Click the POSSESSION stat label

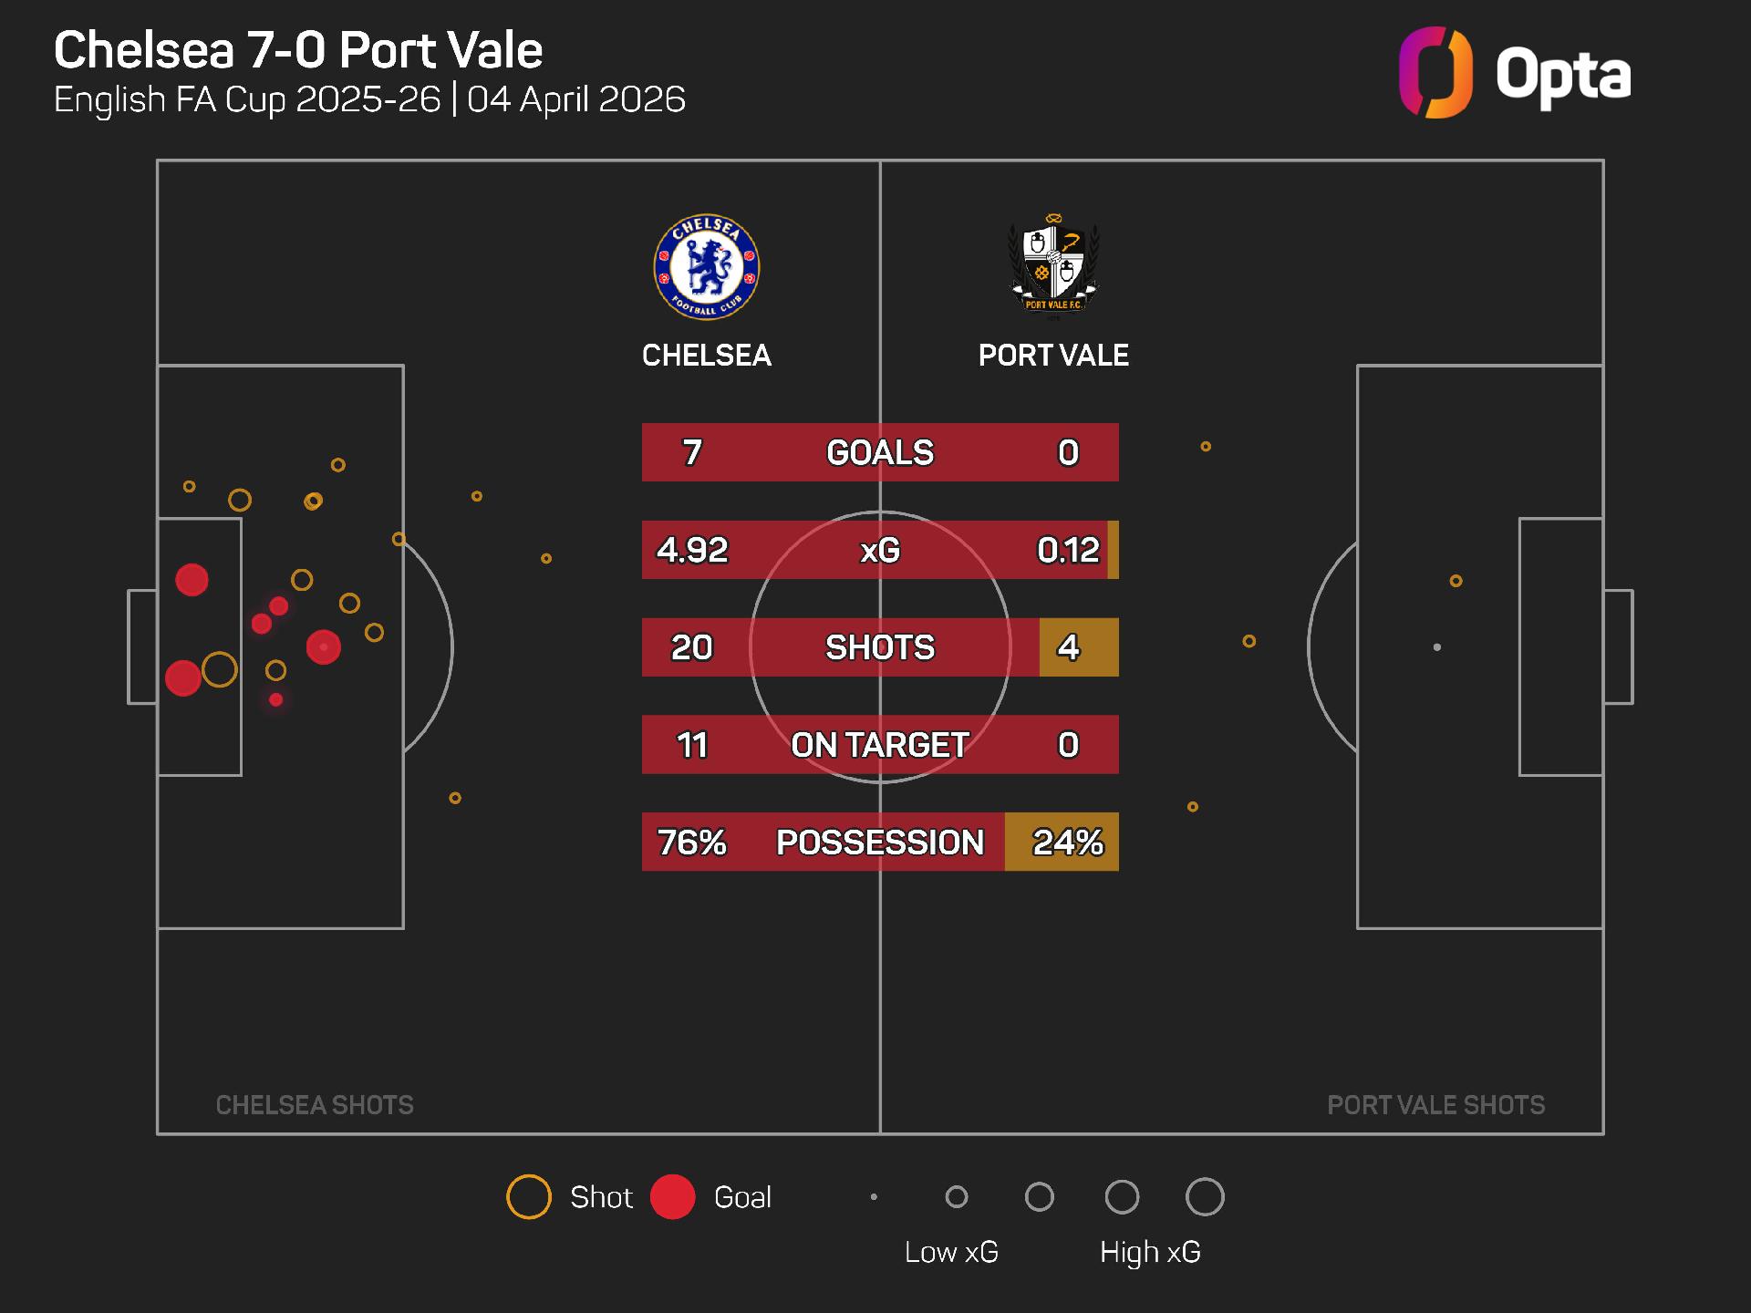(x=880, y=843)
